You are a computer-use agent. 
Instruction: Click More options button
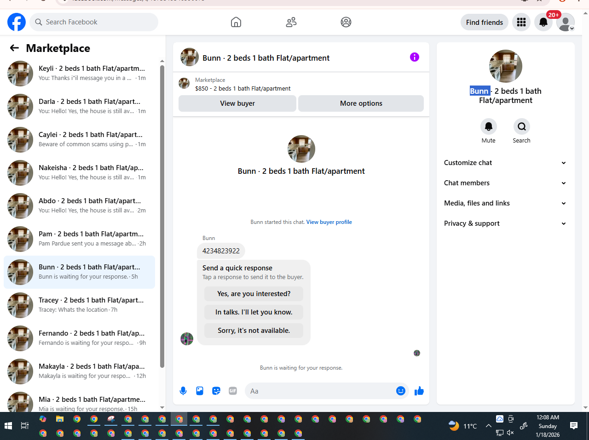(x=361, y=103)
